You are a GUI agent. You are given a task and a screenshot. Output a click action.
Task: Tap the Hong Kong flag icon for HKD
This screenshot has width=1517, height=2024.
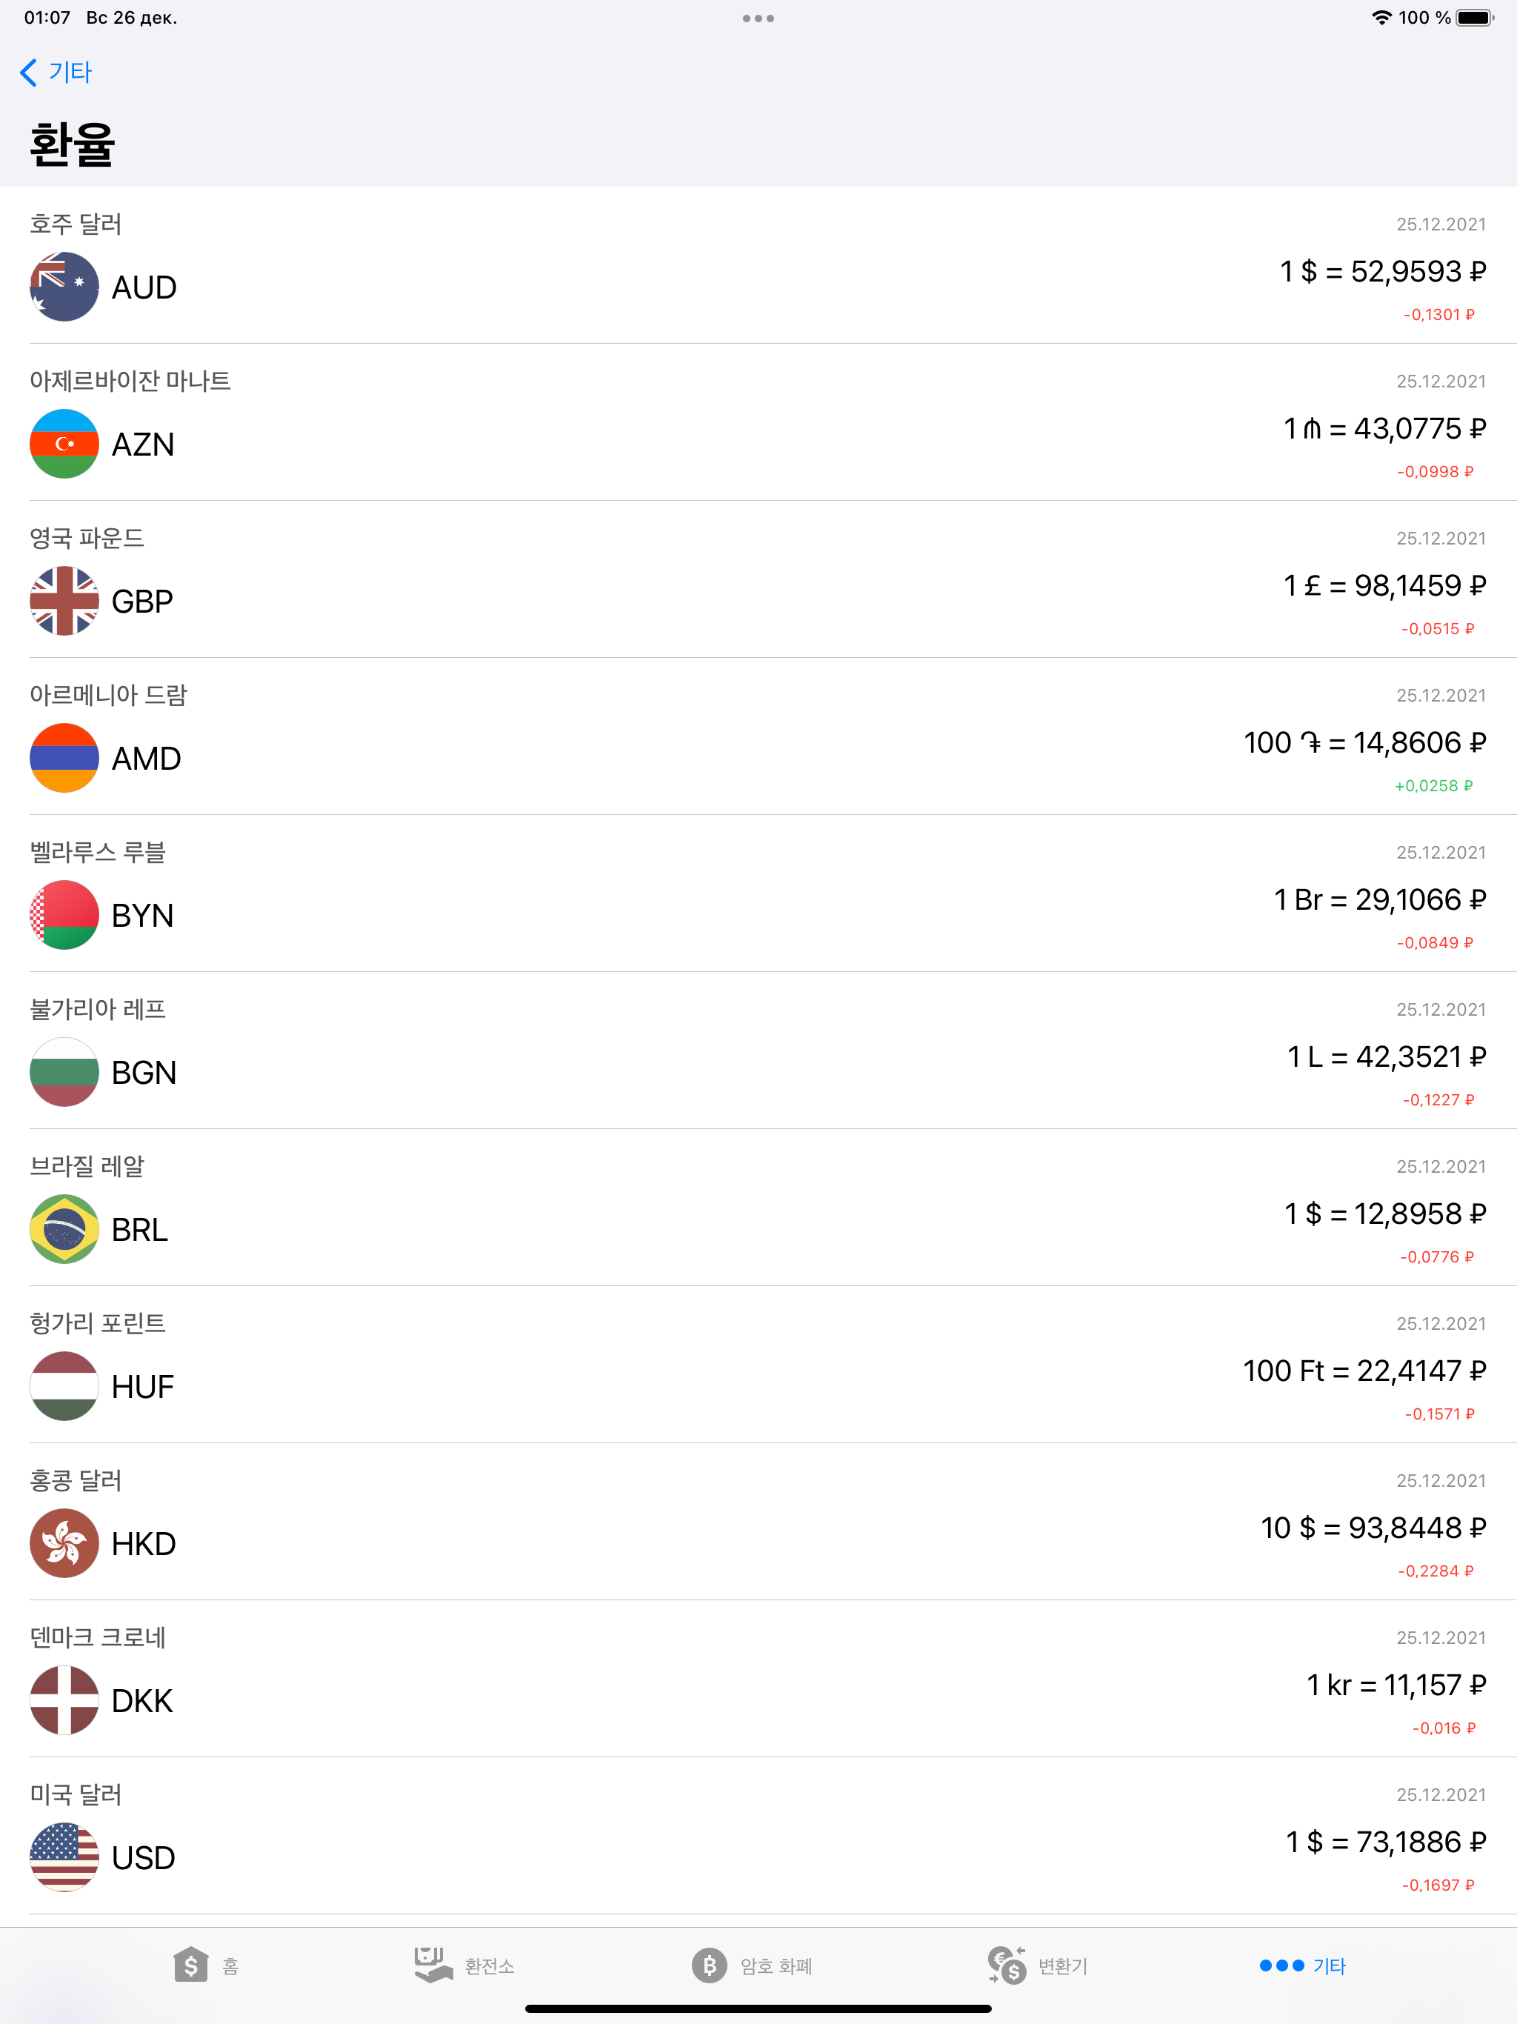(64, 1542)
